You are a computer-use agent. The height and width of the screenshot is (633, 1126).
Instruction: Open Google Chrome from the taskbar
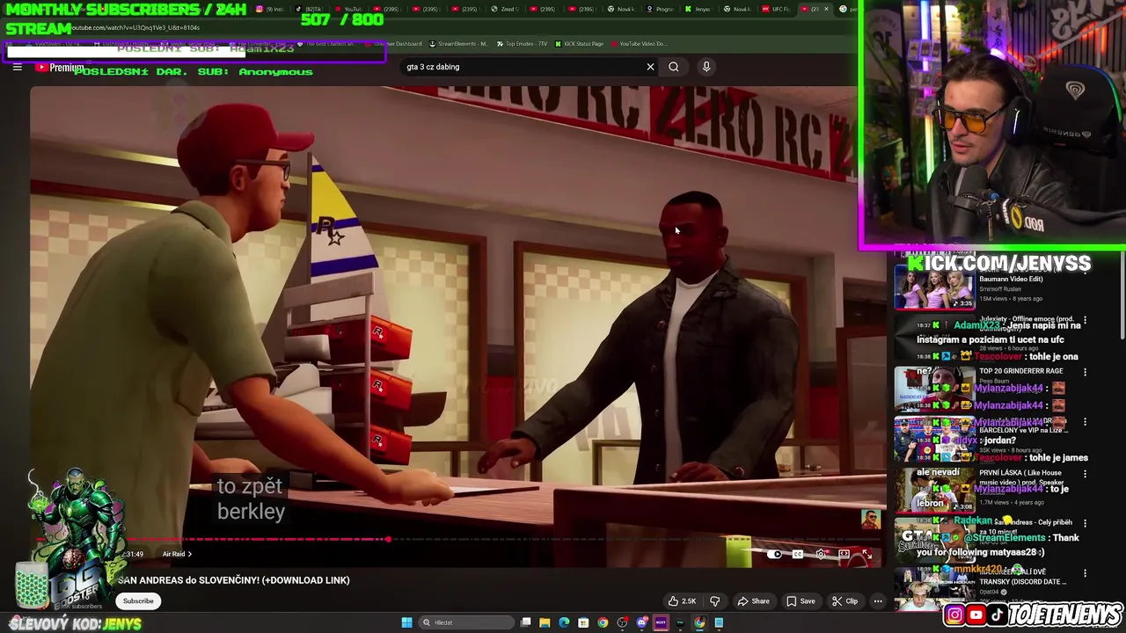603,622
